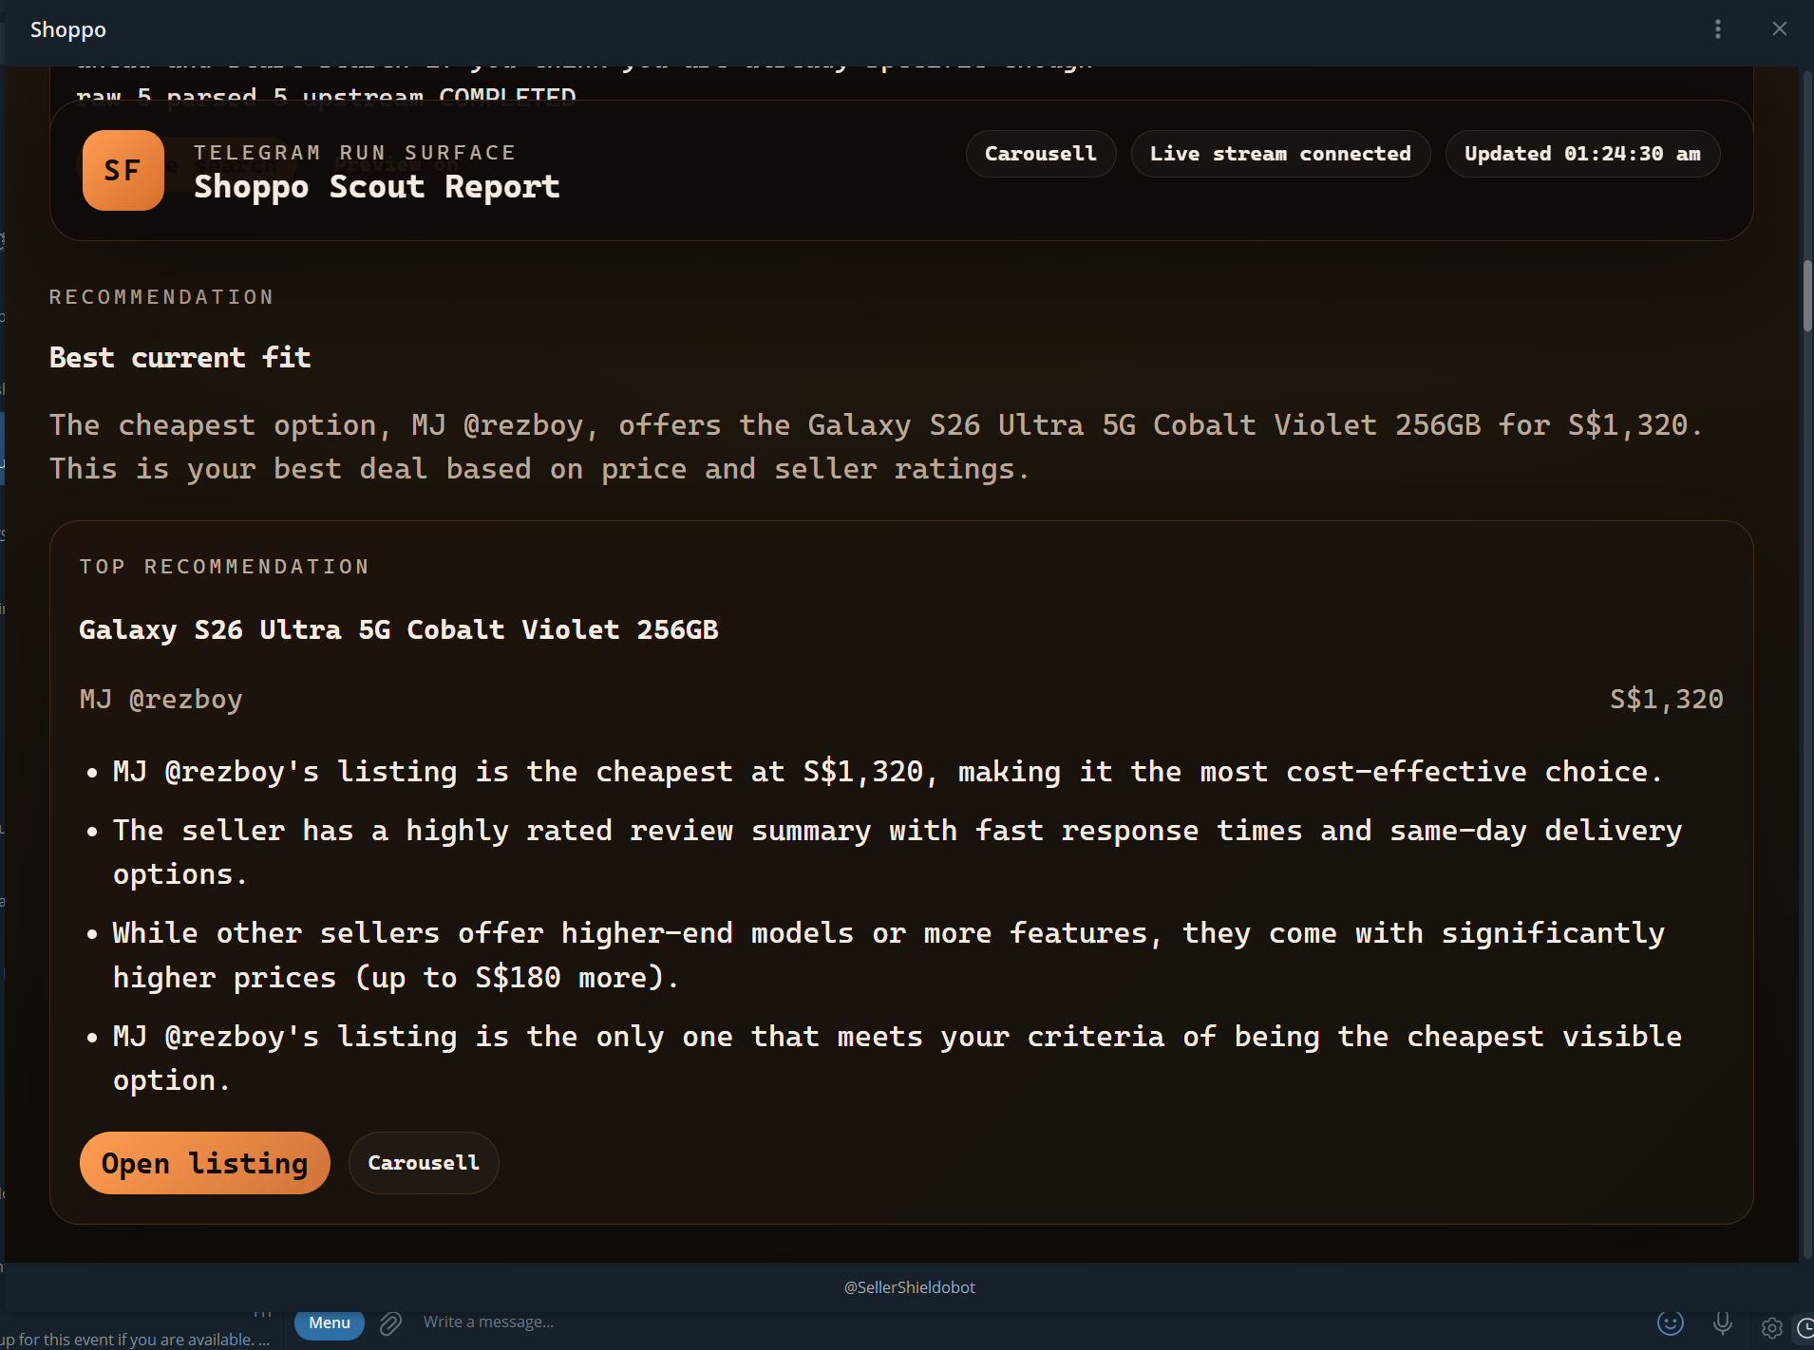The width and height of the screenshot is (1814, 1350).
Task: Click the Carousell button beside Open listing
Action: 423,1163
